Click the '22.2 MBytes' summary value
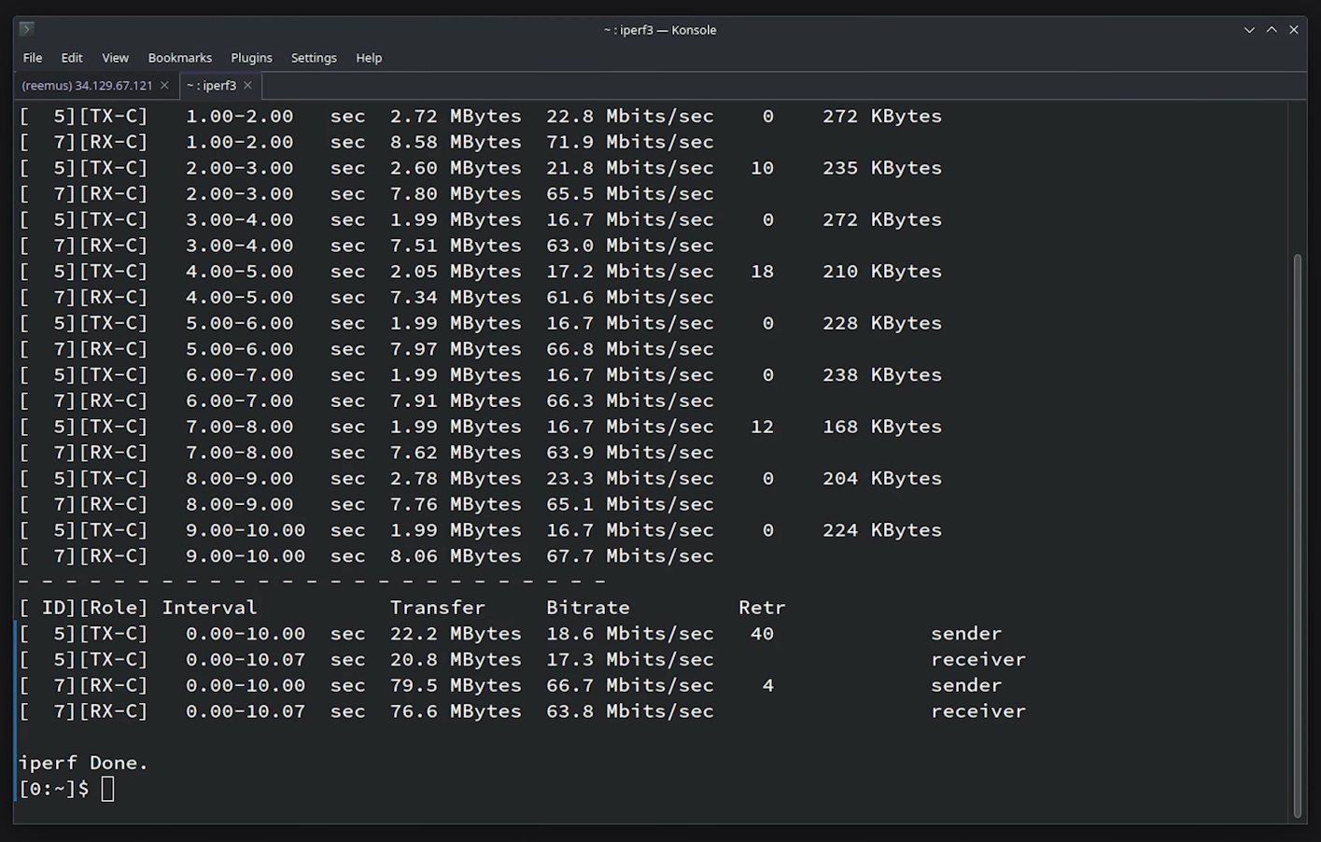Screen dimensions: 1321x842 click(456, 634)
